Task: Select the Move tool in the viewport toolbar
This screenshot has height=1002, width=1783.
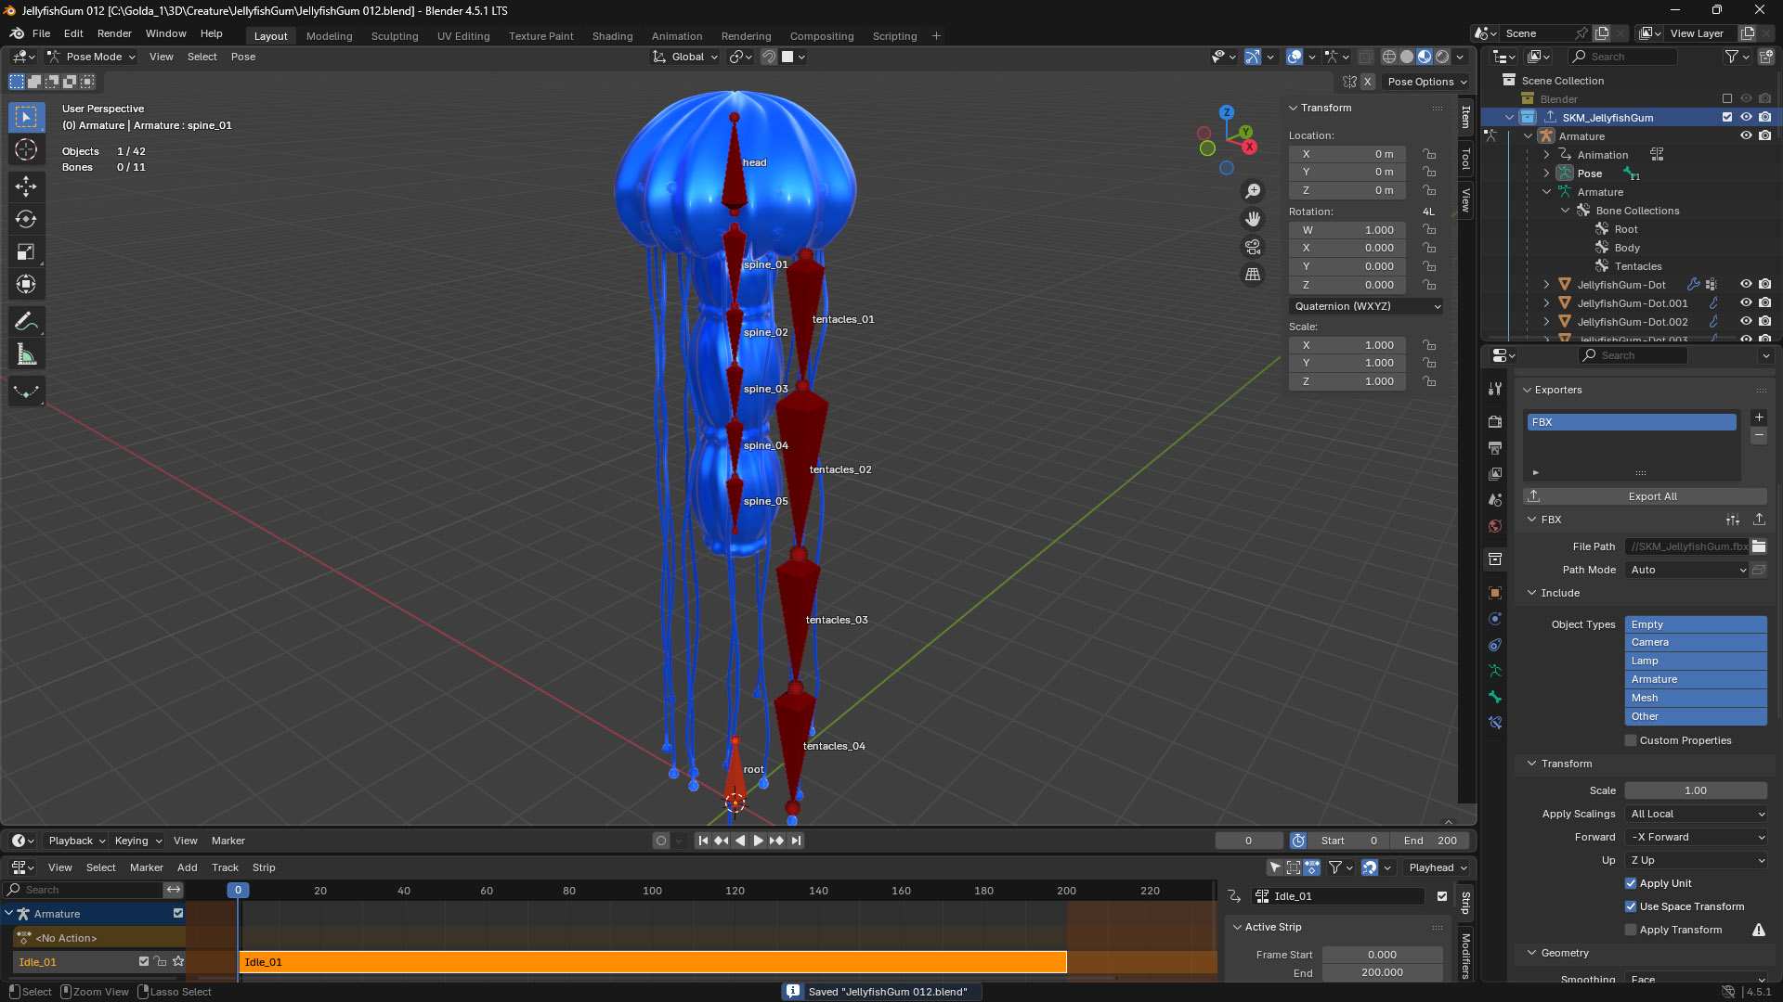Action: pos(26,186)
